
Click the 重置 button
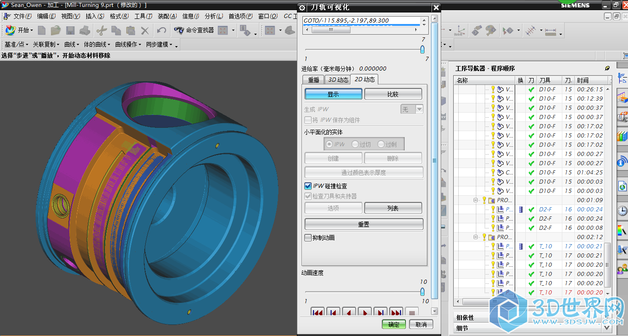(364, 224)
